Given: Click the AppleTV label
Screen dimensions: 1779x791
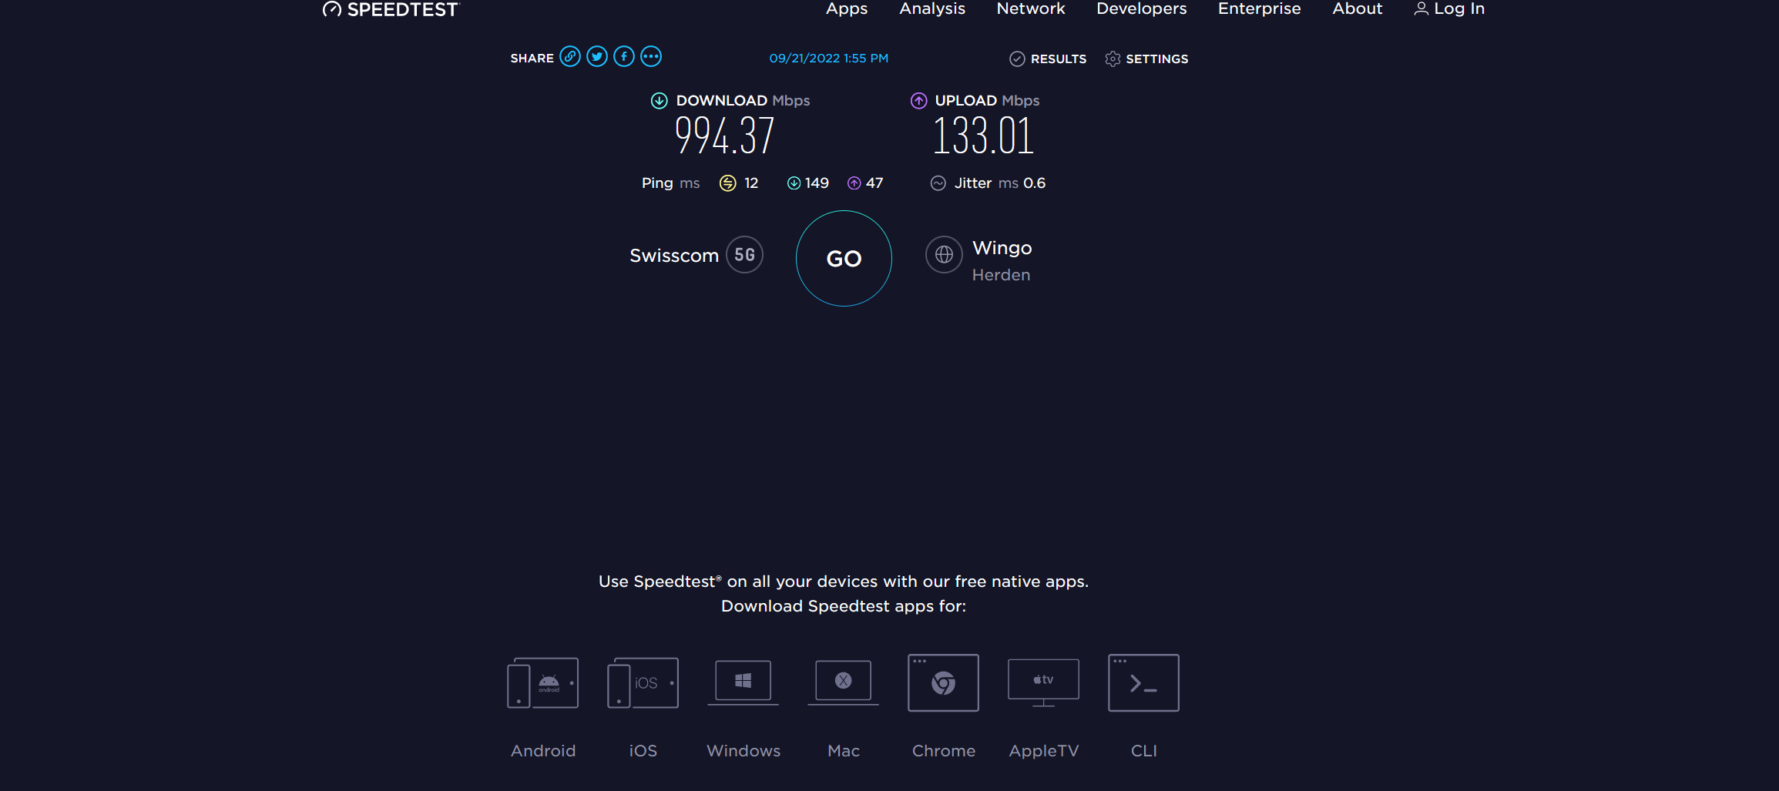Looking at the screenshot, I should (x=1044, y=751).
